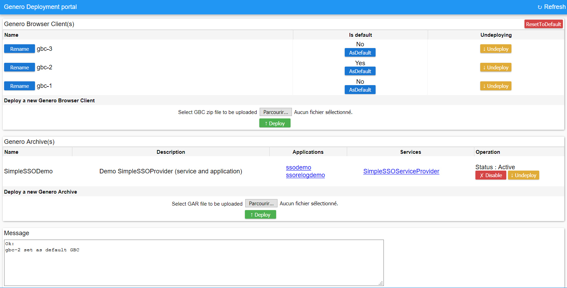567x288 pixels.
Task: Undeploy the gbc-1 client
Action: [x=496, y=86]
